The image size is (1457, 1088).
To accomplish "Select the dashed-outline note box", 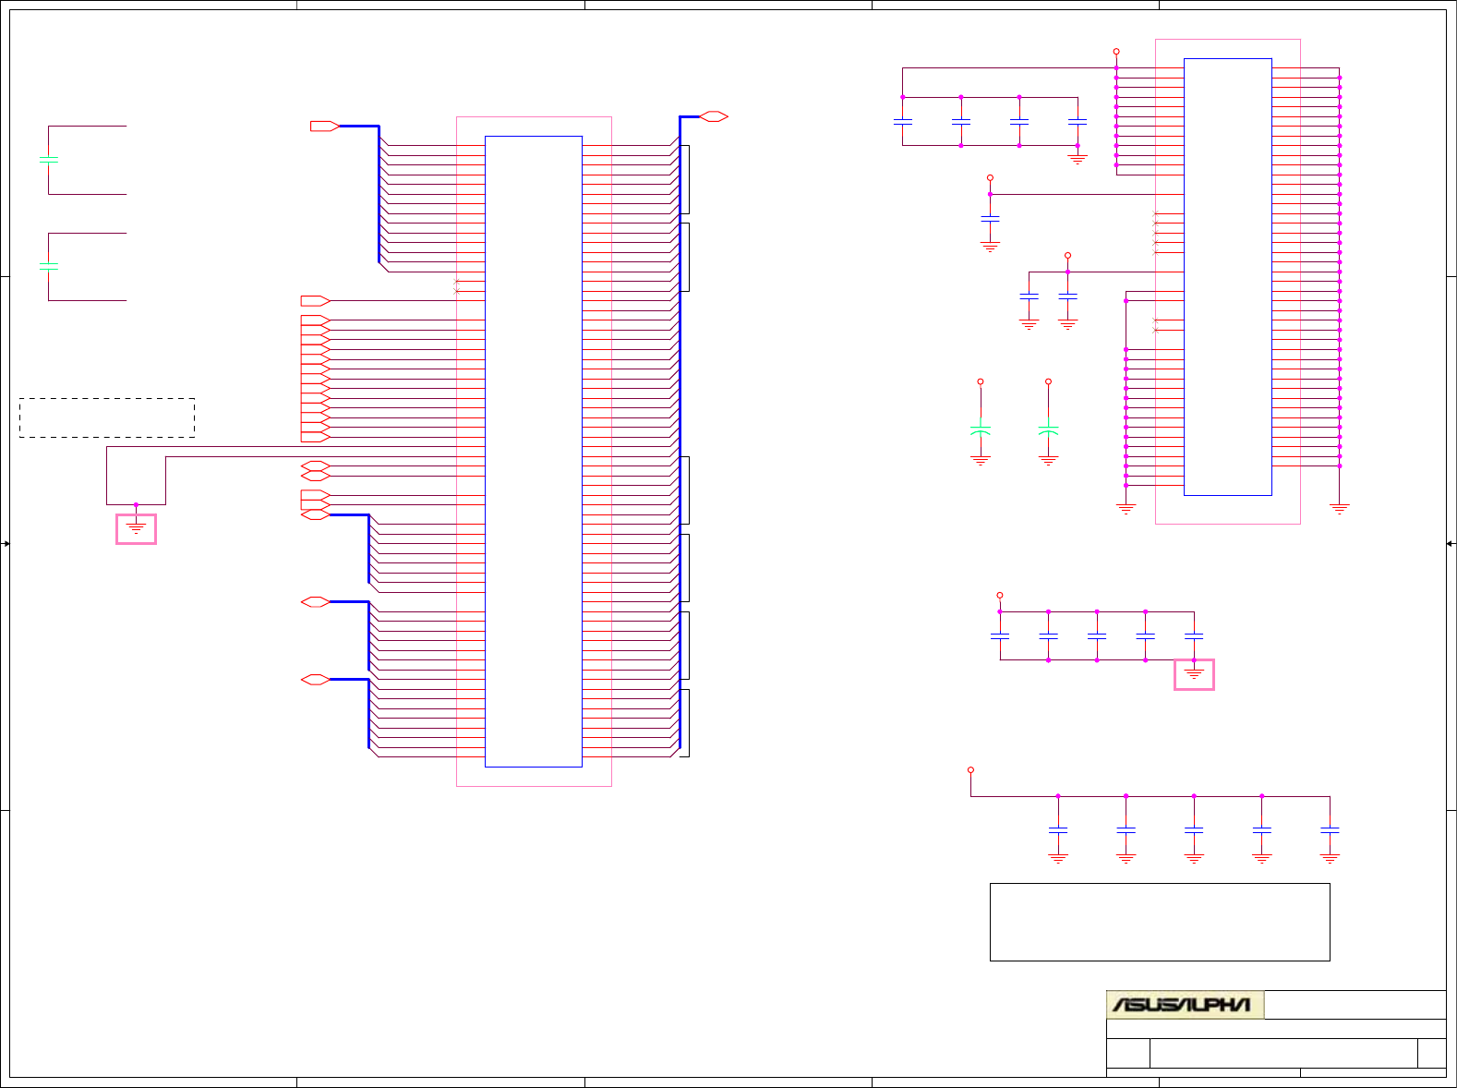I will coord(107,417).
